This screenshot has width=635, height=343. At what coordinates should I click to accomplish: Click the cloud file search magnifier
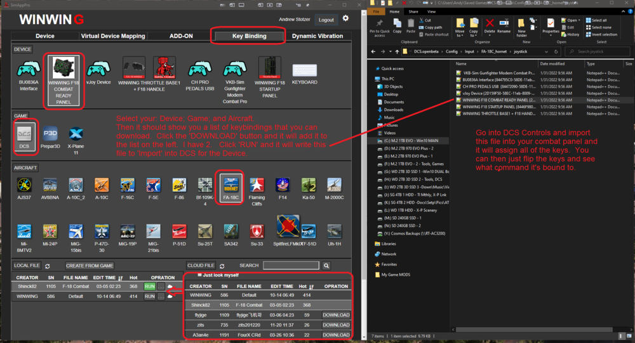[x=326, y=266]
